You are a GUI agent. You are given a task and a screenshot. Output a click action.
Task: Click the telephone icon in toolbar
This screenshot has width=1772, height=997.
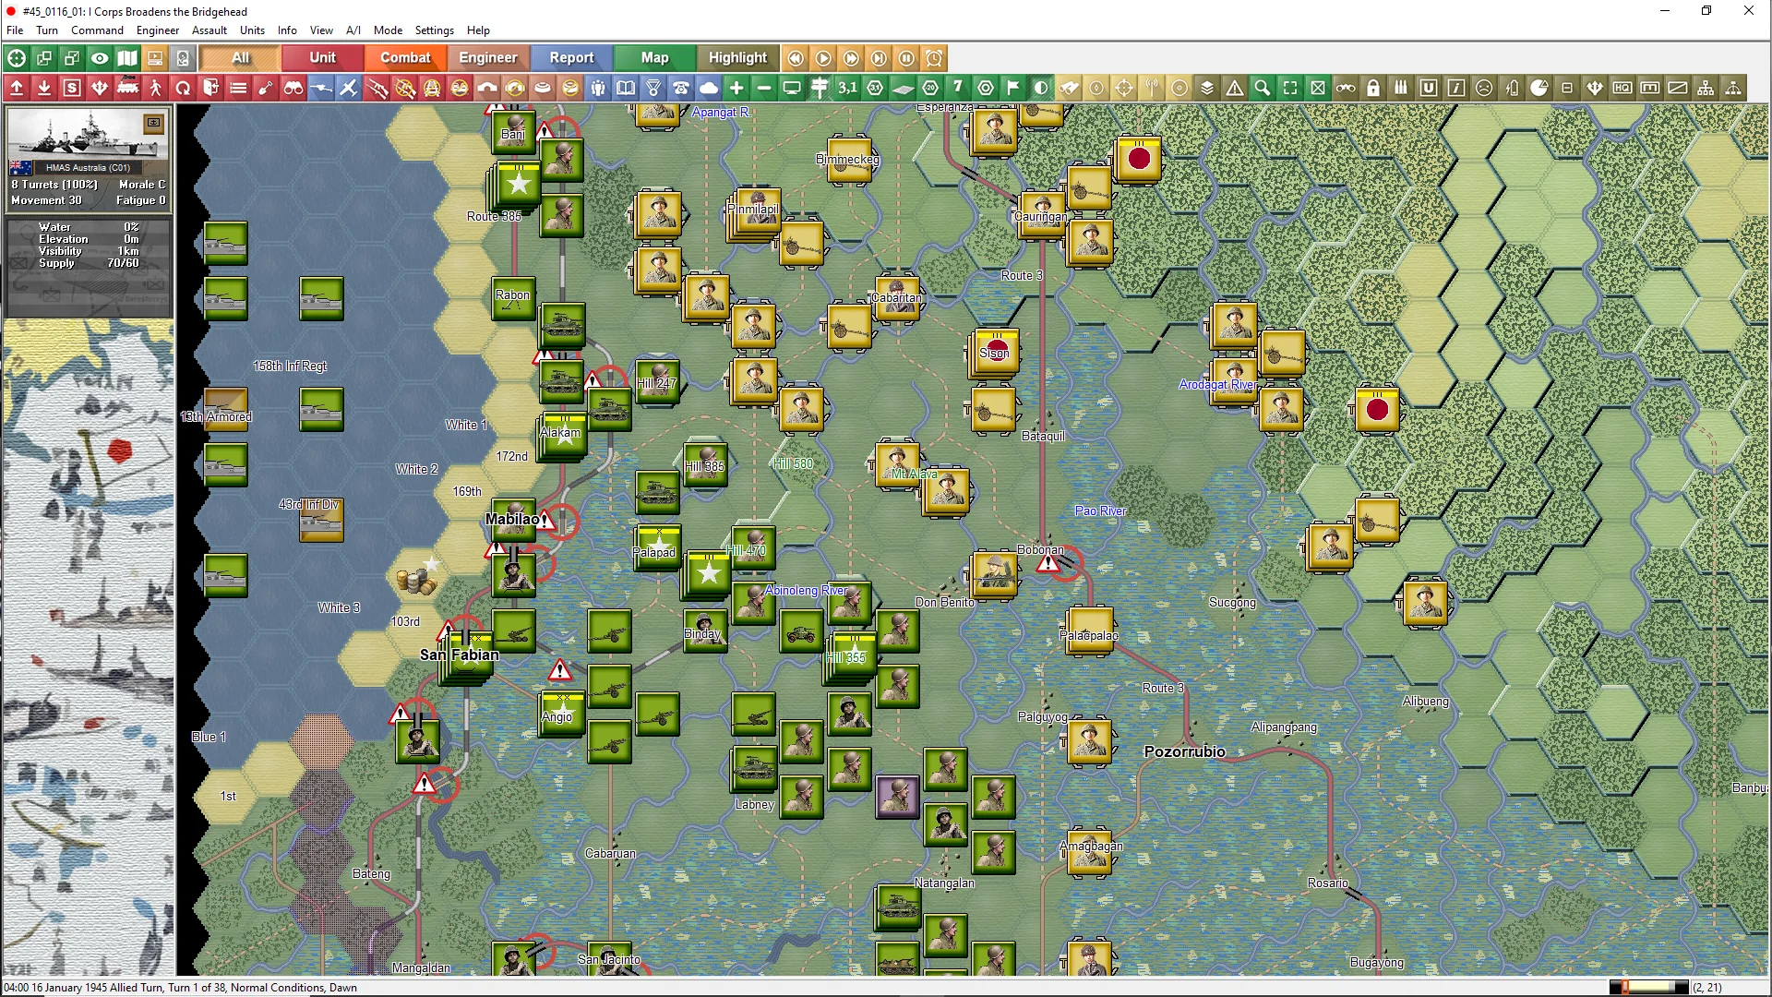[x=681, y=89]
